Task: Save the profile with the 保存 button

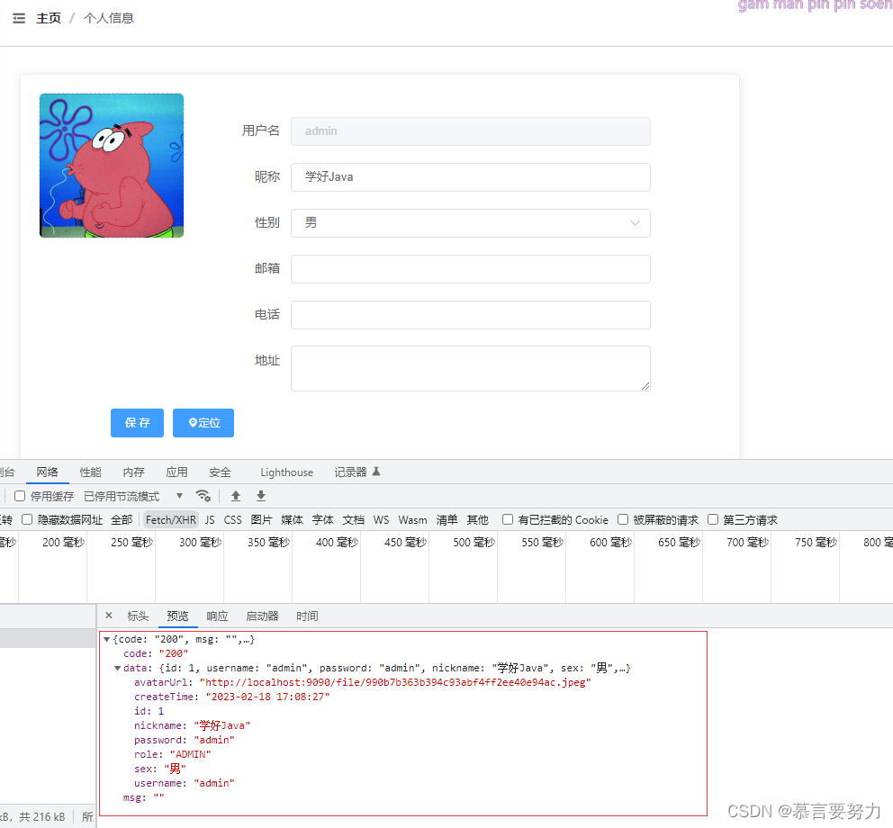Action: 137,422
